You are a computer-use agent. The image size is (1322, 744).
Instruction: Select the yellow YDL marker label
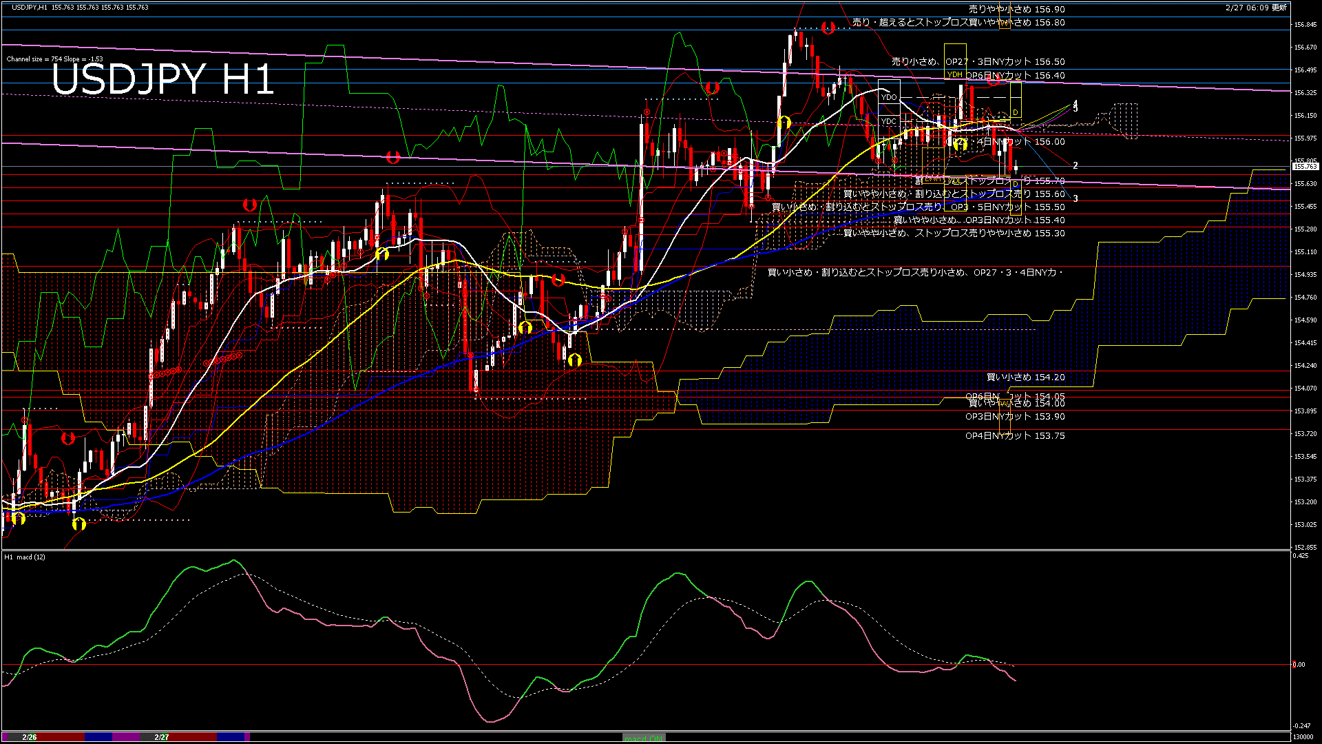tap(954, 180)
